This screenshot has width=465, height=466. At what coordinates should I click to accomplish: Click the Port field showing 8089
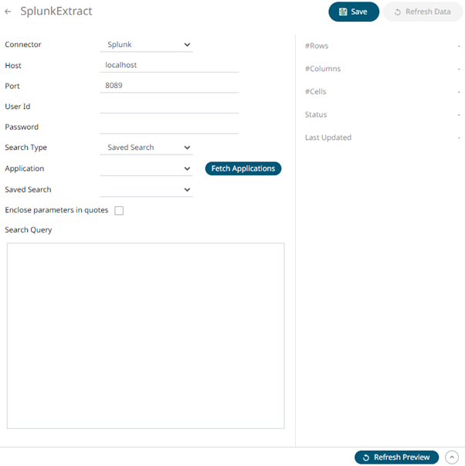[x=169, y=86]
